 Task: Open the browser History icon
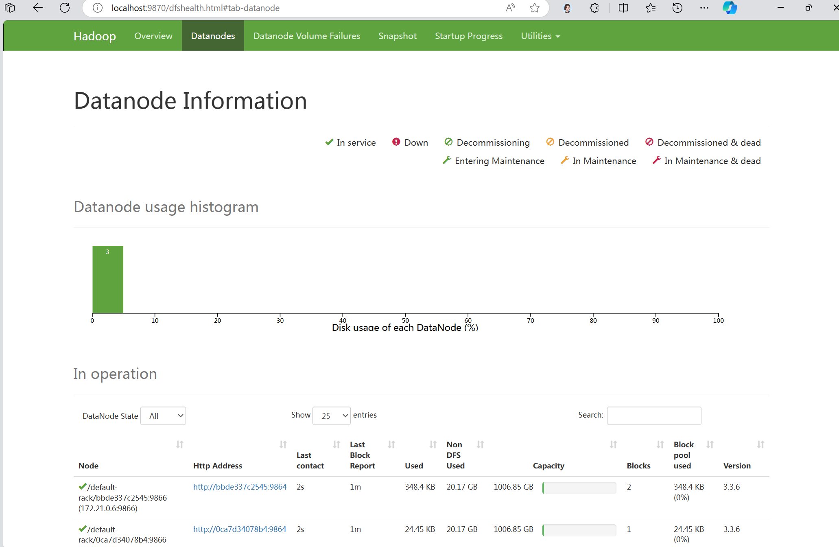[x=677, y=8]
